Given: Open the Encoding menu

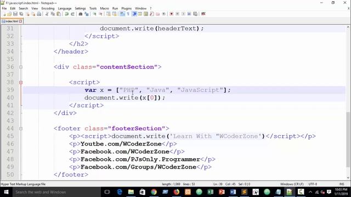Looking at the screenshot, I should pos(48,8).
